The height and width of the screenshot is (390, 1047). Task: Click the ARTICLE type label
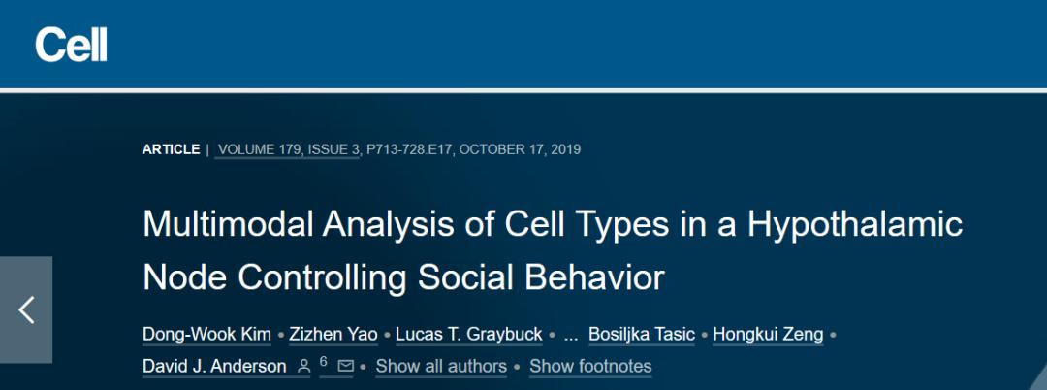171,149
